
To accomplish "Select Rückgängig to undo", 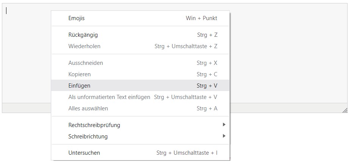I will pyautogui.click(x=83, y=35).
